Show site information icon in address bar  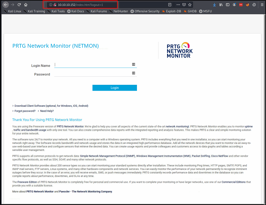click(x=51, y=5)
